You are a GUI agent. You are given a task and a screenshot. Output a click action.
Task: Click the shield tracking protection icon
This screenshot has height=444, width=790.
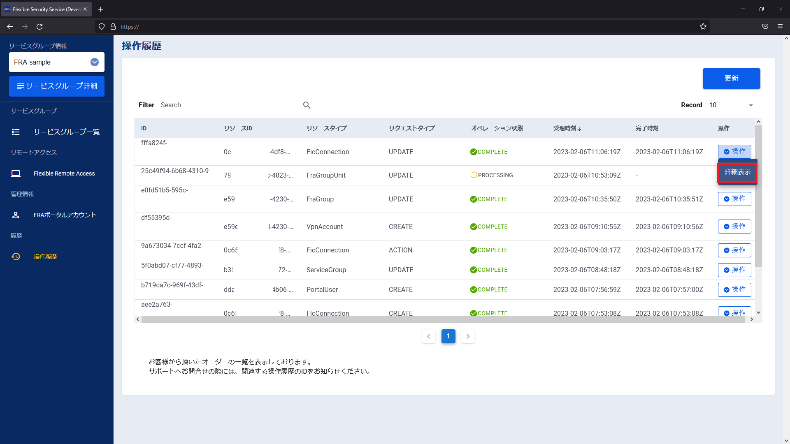(x=102, y=27)
